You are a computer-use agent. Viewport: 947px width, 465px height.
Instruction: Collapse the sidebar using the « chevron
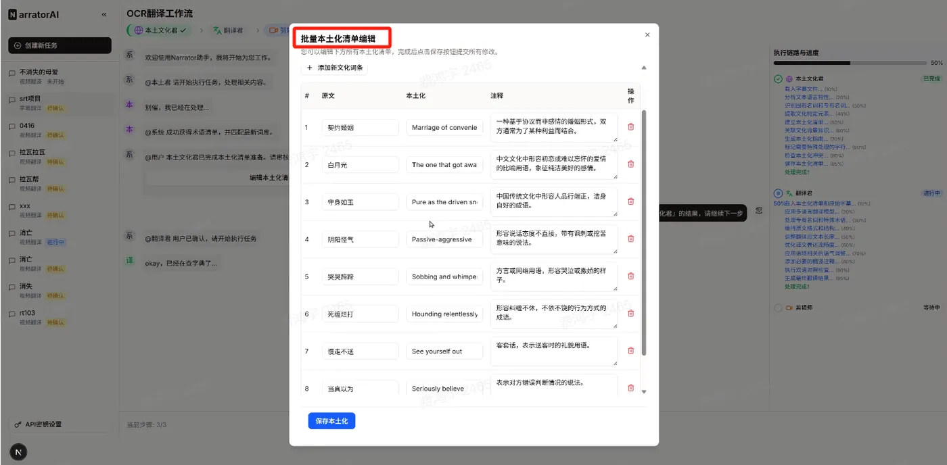(104, 14)
